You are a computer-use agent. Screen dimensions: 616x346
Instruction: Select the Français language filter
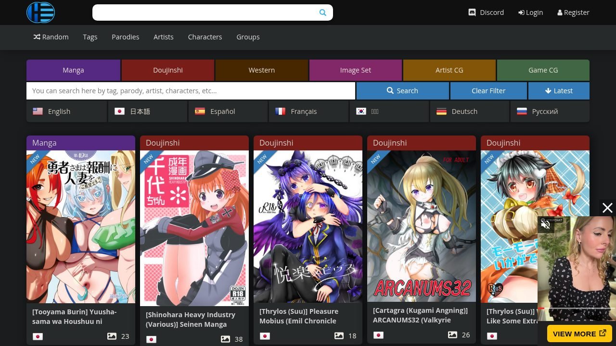309,111
